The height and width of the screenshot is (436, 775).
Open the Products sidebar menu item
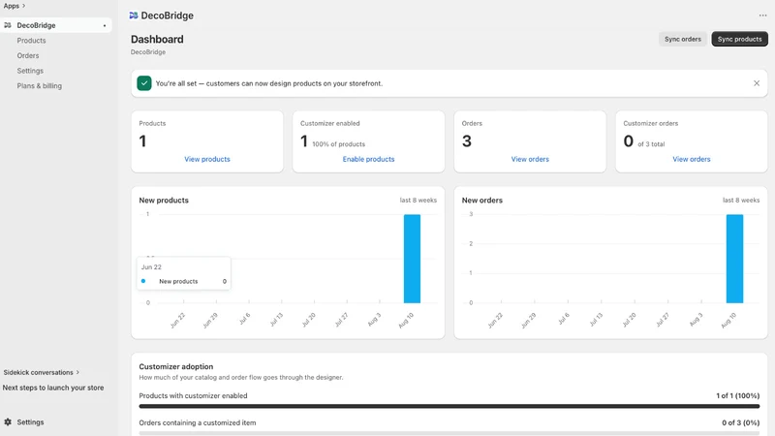coord(31,41)
